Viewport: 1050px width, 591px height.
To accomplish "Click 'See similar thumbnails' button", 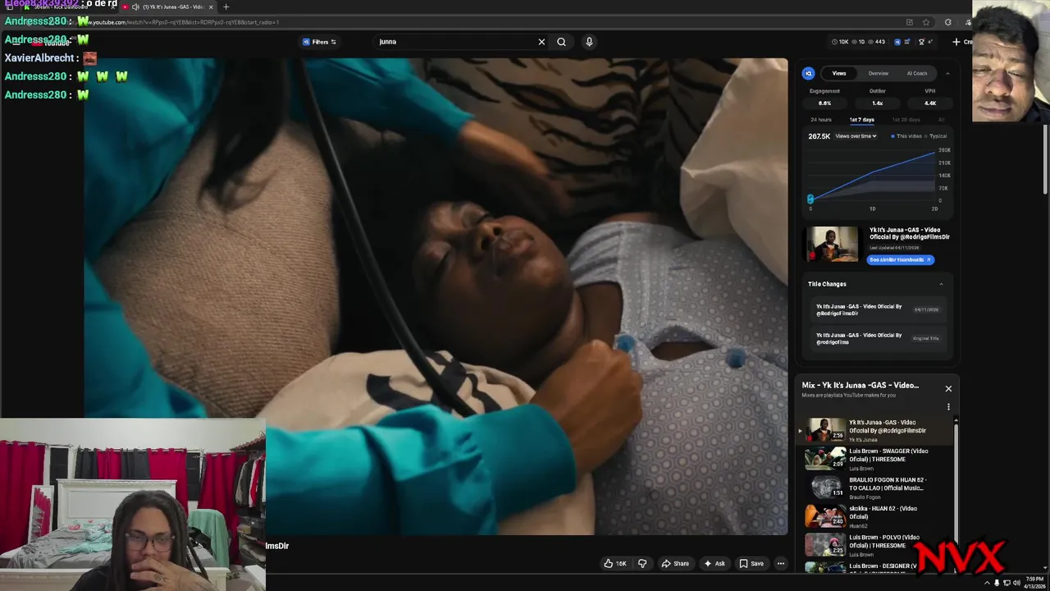I will (900, 259).
